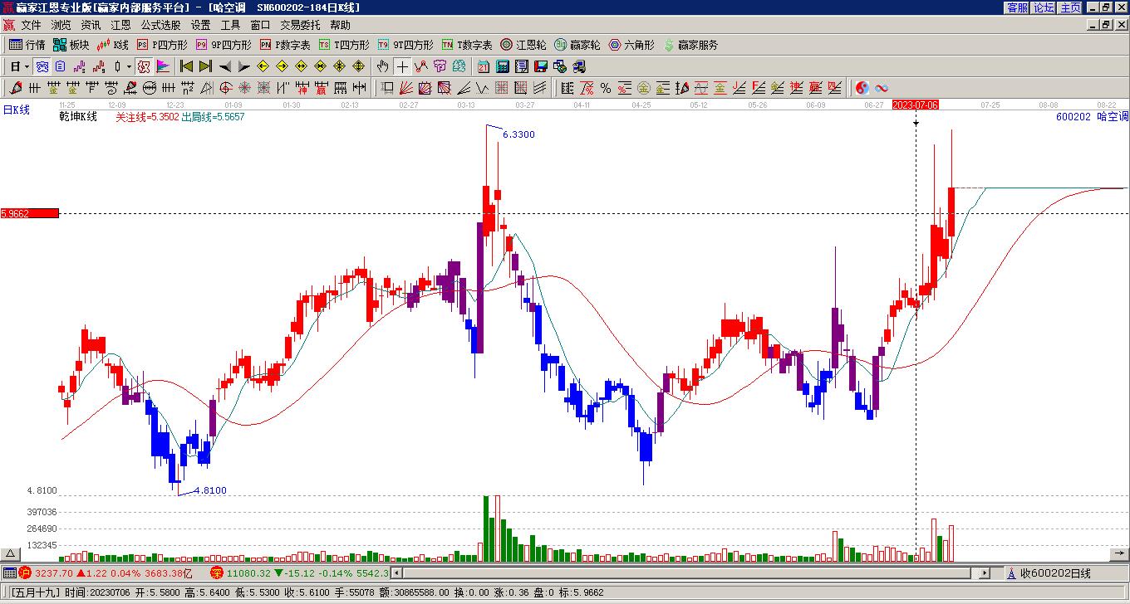Open the 9P四方形 tool
Image resolution: width=1130 pixels, height=604 pixels.
coord(224,45)
